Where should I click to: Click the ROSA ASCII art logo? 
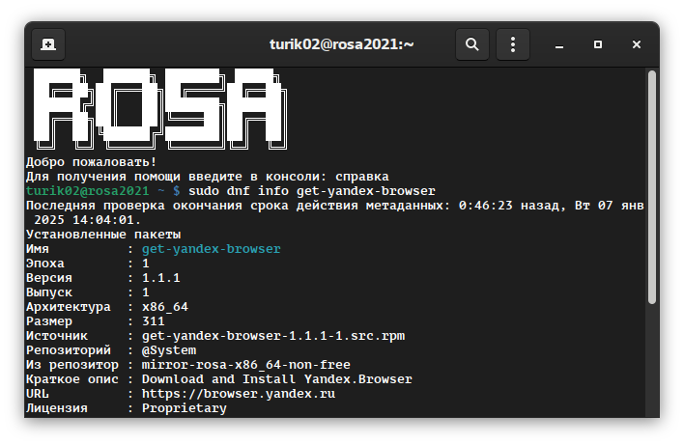tap(160, 109)
